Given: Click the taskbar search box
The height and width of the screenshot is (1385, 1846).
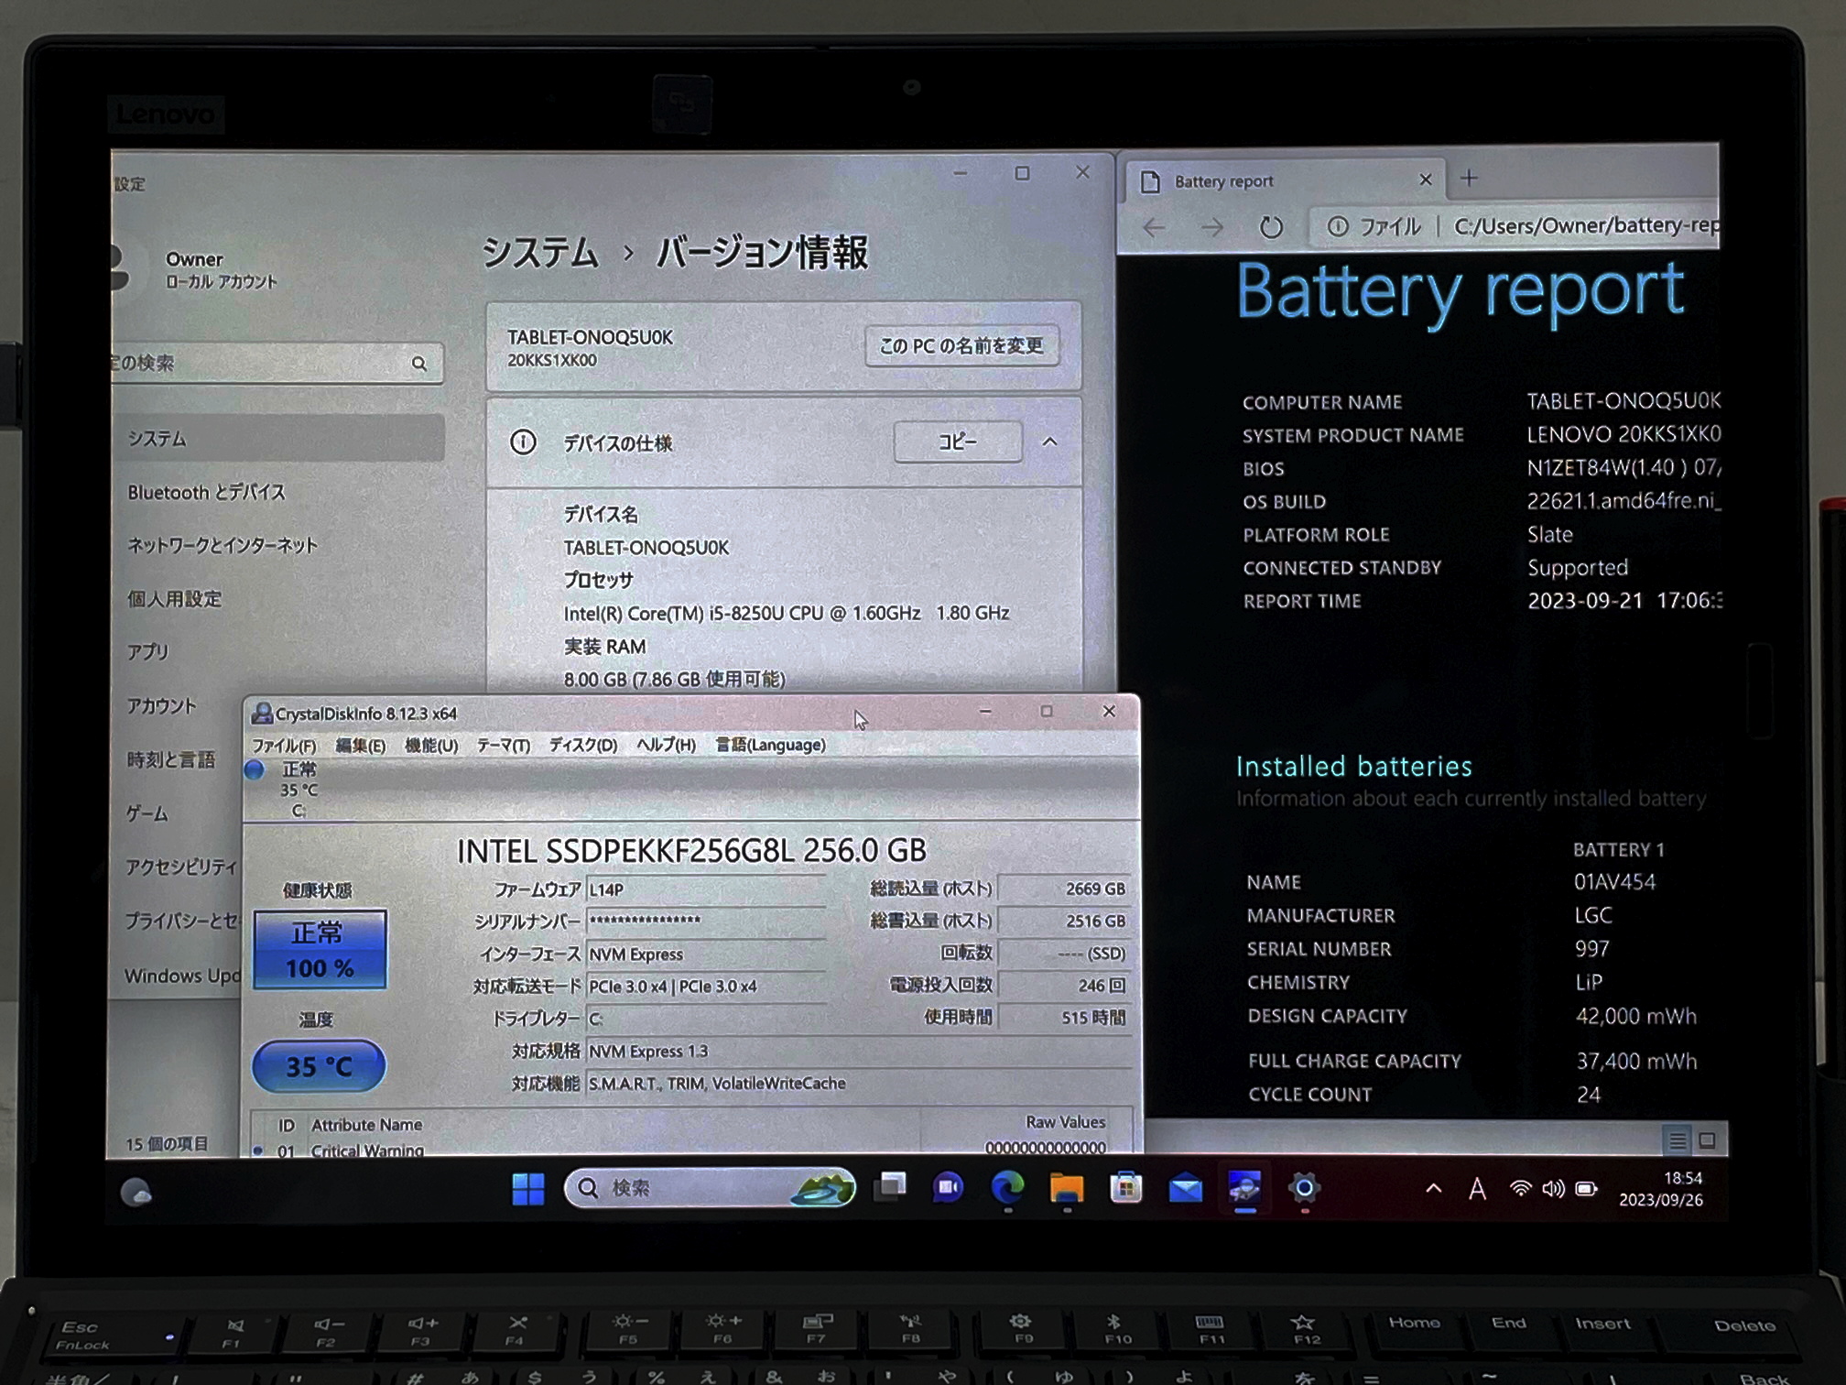Looking at the screenshot, I should pyautogui.click(x=710, y=1188).
